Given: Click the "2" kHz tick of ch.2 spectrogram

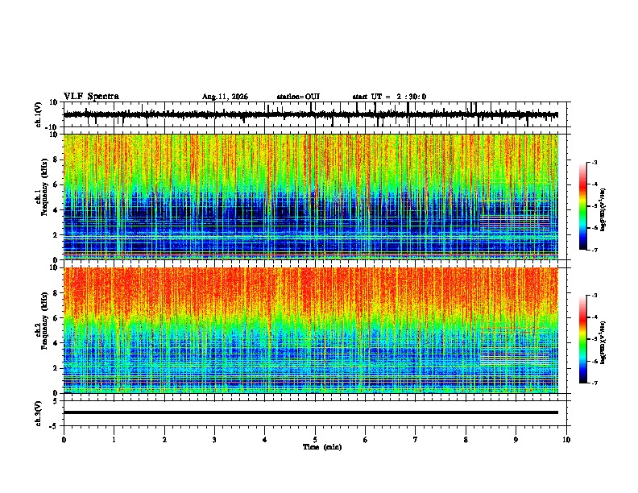Looking at the screenshot, I should point(56,368).
